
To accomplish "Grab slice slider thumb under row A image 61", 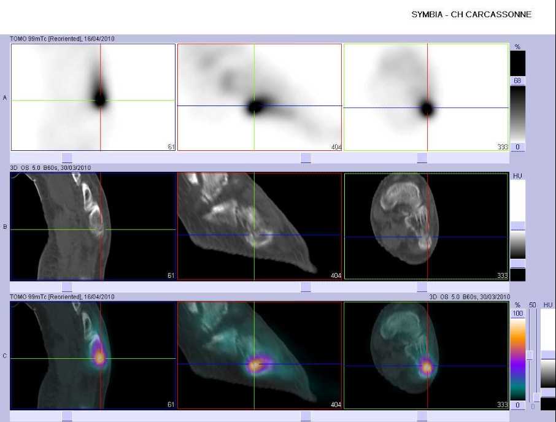I will pos(67,158).
